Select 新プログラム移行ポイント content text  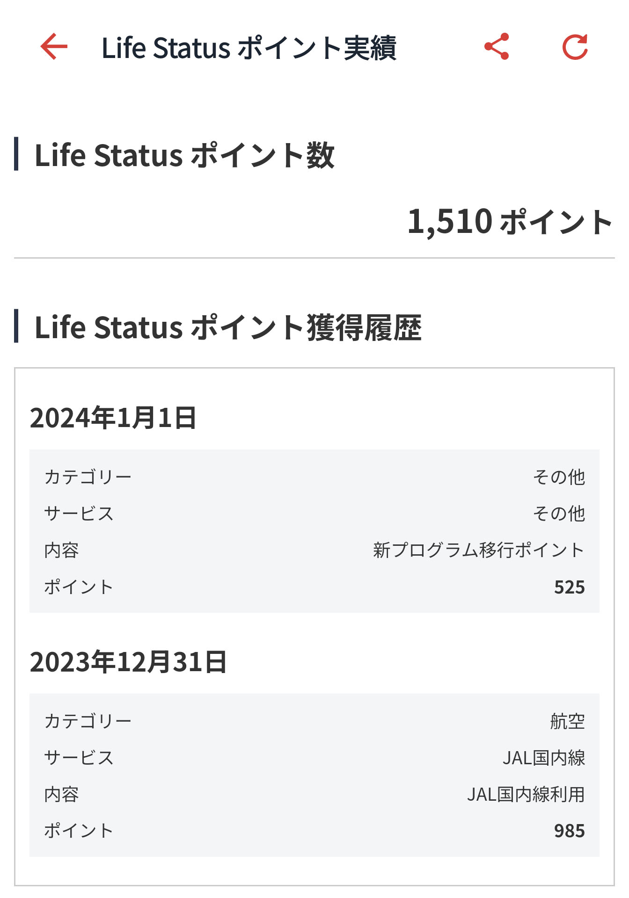(x=479, y=550)
